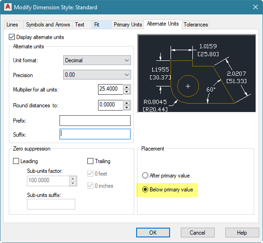
Task: Click the Sub-units factor field
Action: 48,181
